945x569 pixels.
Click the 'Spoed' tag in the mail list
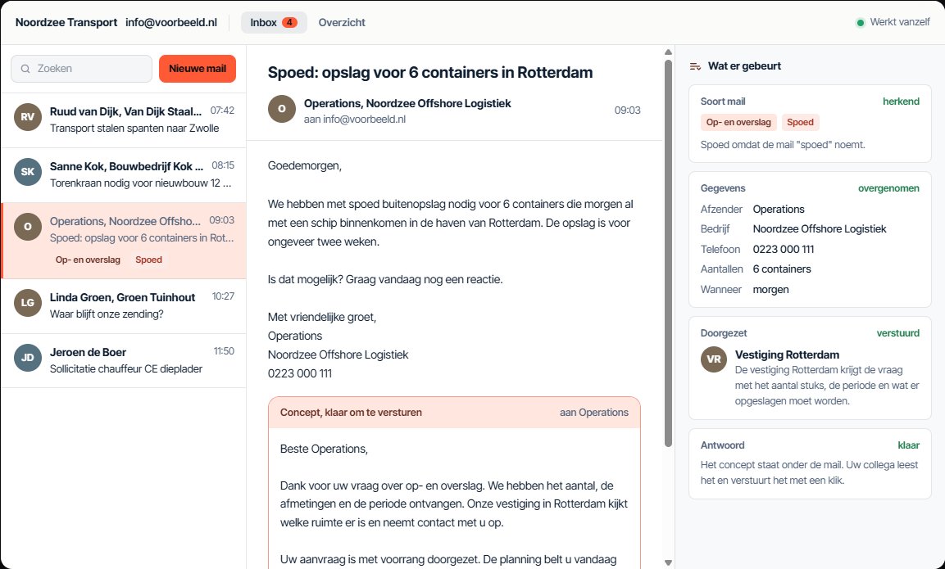click(x=148, y=260)
